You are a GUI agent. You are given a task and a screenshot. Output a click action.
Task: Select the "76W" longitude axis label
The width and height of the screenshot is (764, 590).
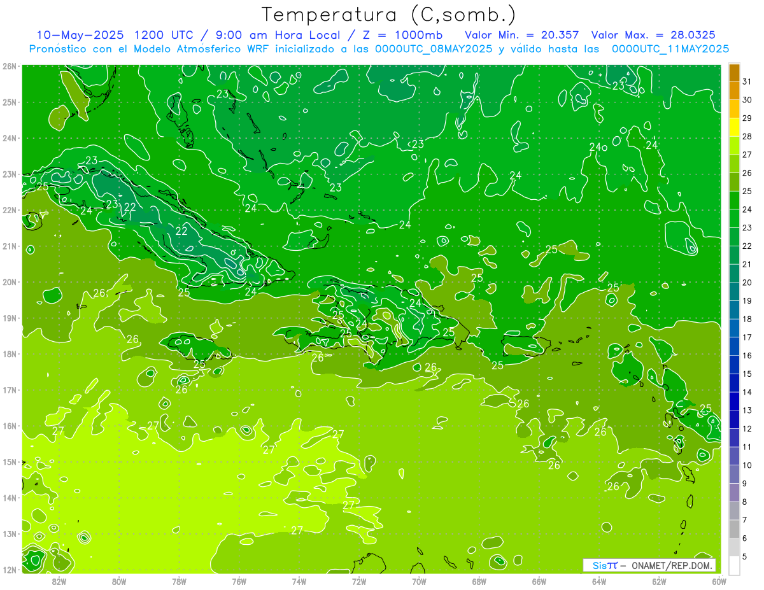click(239, 581)
